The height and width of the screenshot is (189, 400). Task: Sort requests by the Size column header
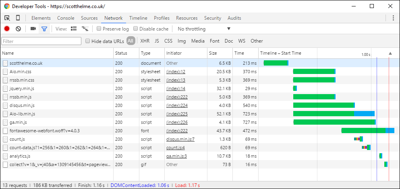click(x=213, y=53)
